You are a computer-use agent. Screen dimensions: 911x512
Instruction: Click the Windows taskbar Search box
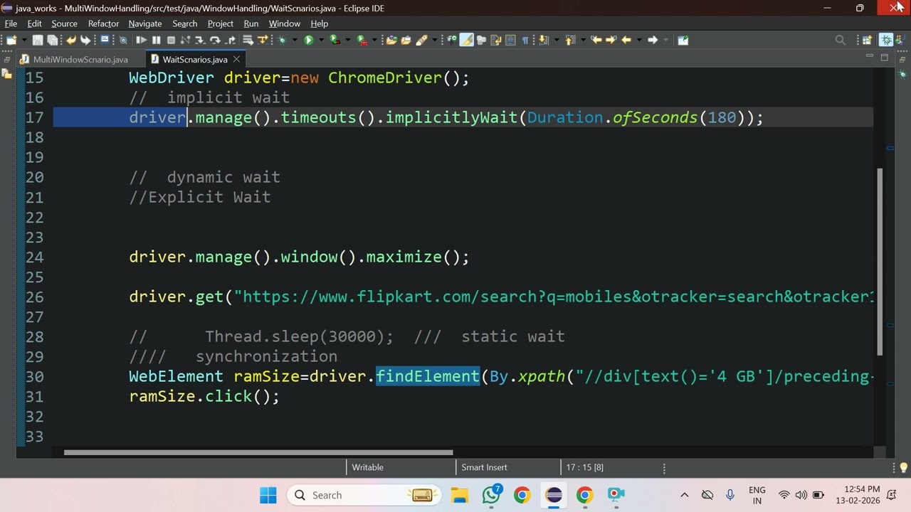click(365, 495)
